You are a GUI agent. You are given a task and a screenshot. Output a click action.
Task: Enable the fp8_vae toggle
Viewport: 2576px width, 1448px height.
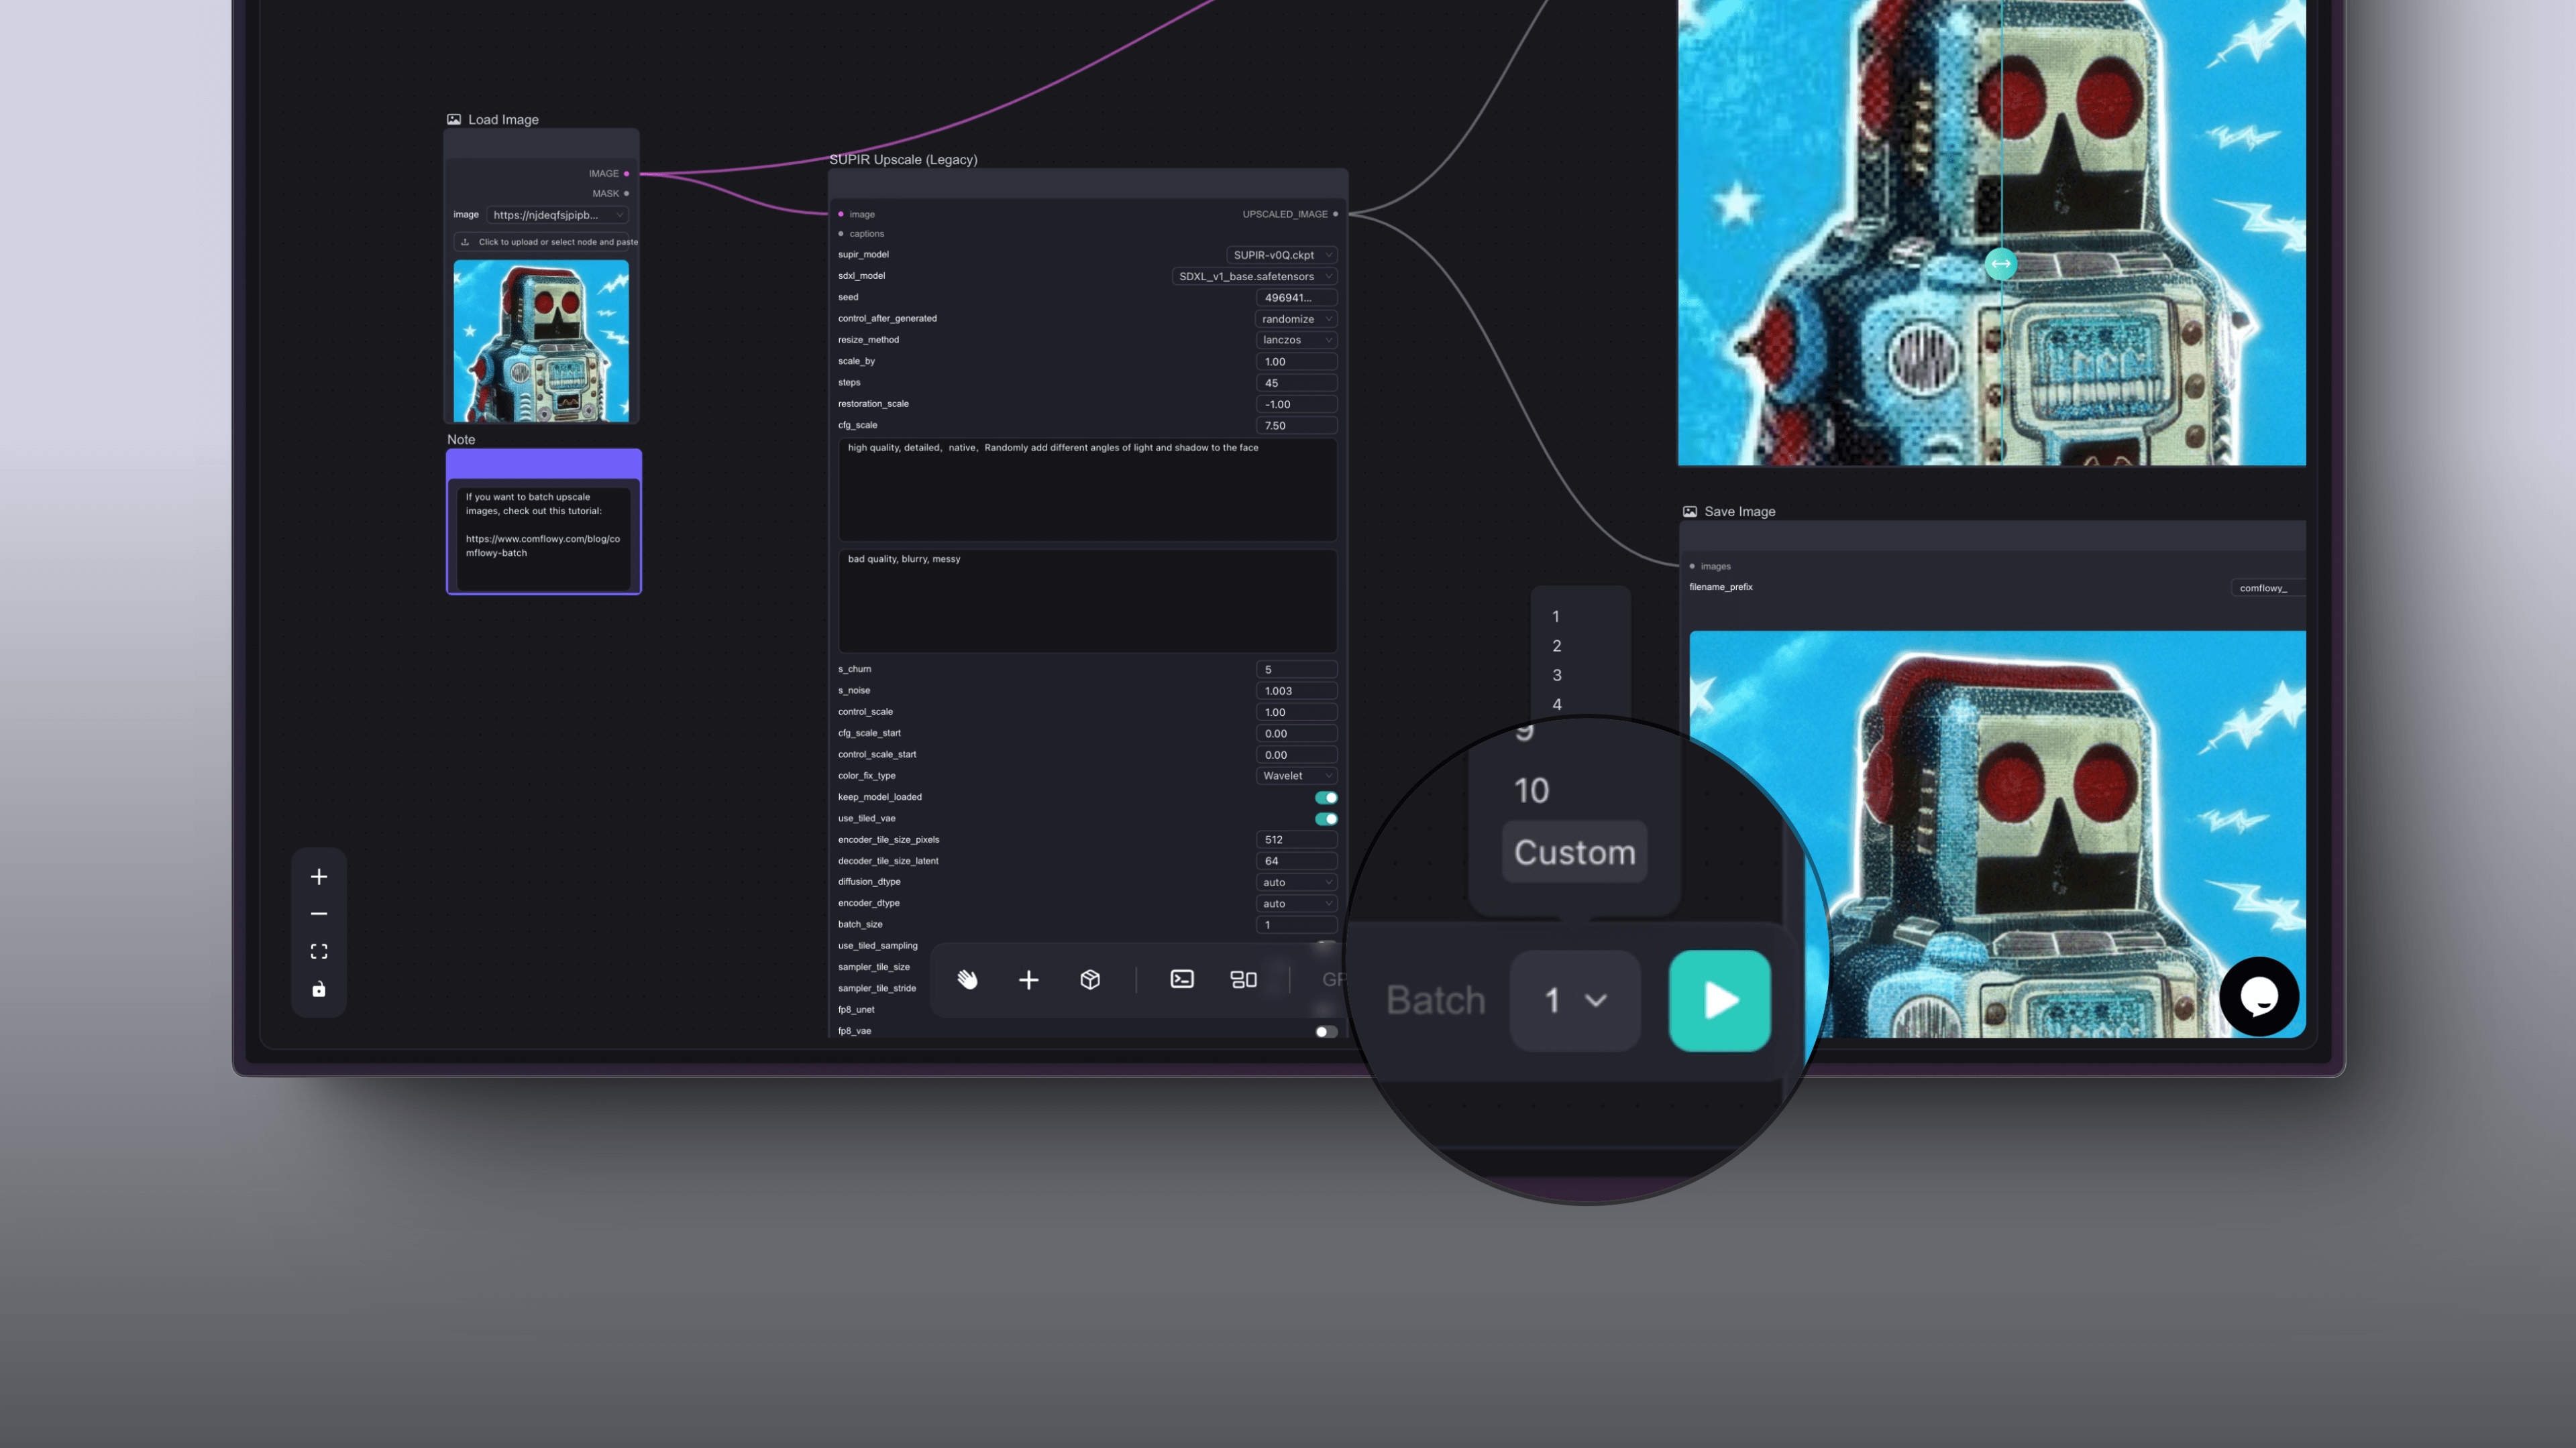coord(1326,1031)
